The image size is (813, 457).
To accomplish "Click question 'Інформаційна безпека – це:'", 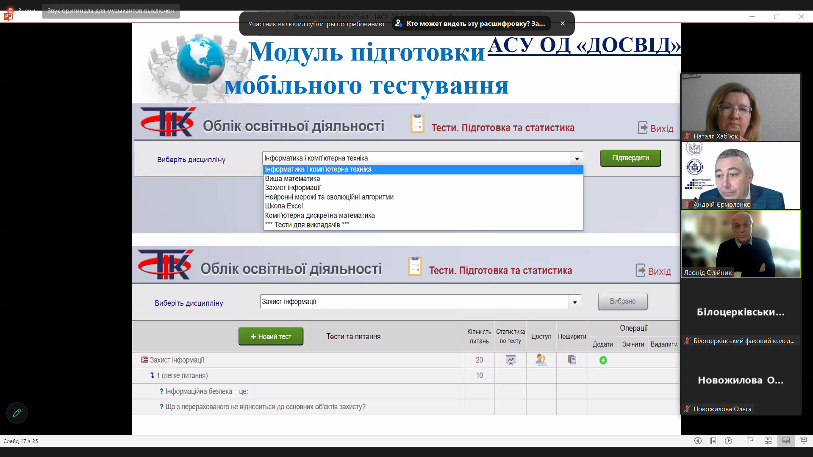I will coord(206,391).
